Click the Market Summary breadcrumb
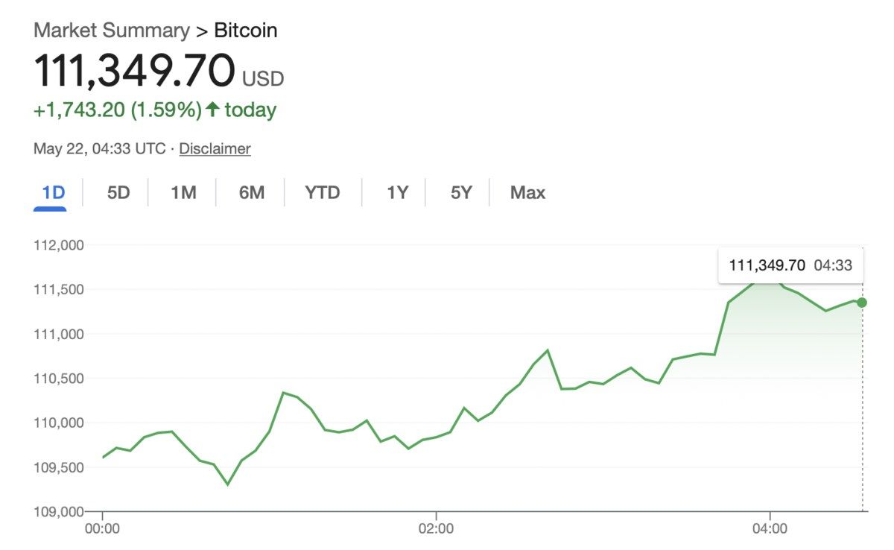This screenshot has height=550, width=894. point(111,31)
